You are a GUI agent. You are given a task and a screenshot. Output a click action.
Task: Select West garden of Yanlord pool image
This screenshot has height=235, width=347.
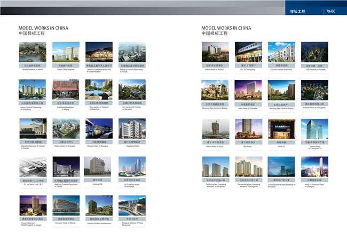point(99,90)
